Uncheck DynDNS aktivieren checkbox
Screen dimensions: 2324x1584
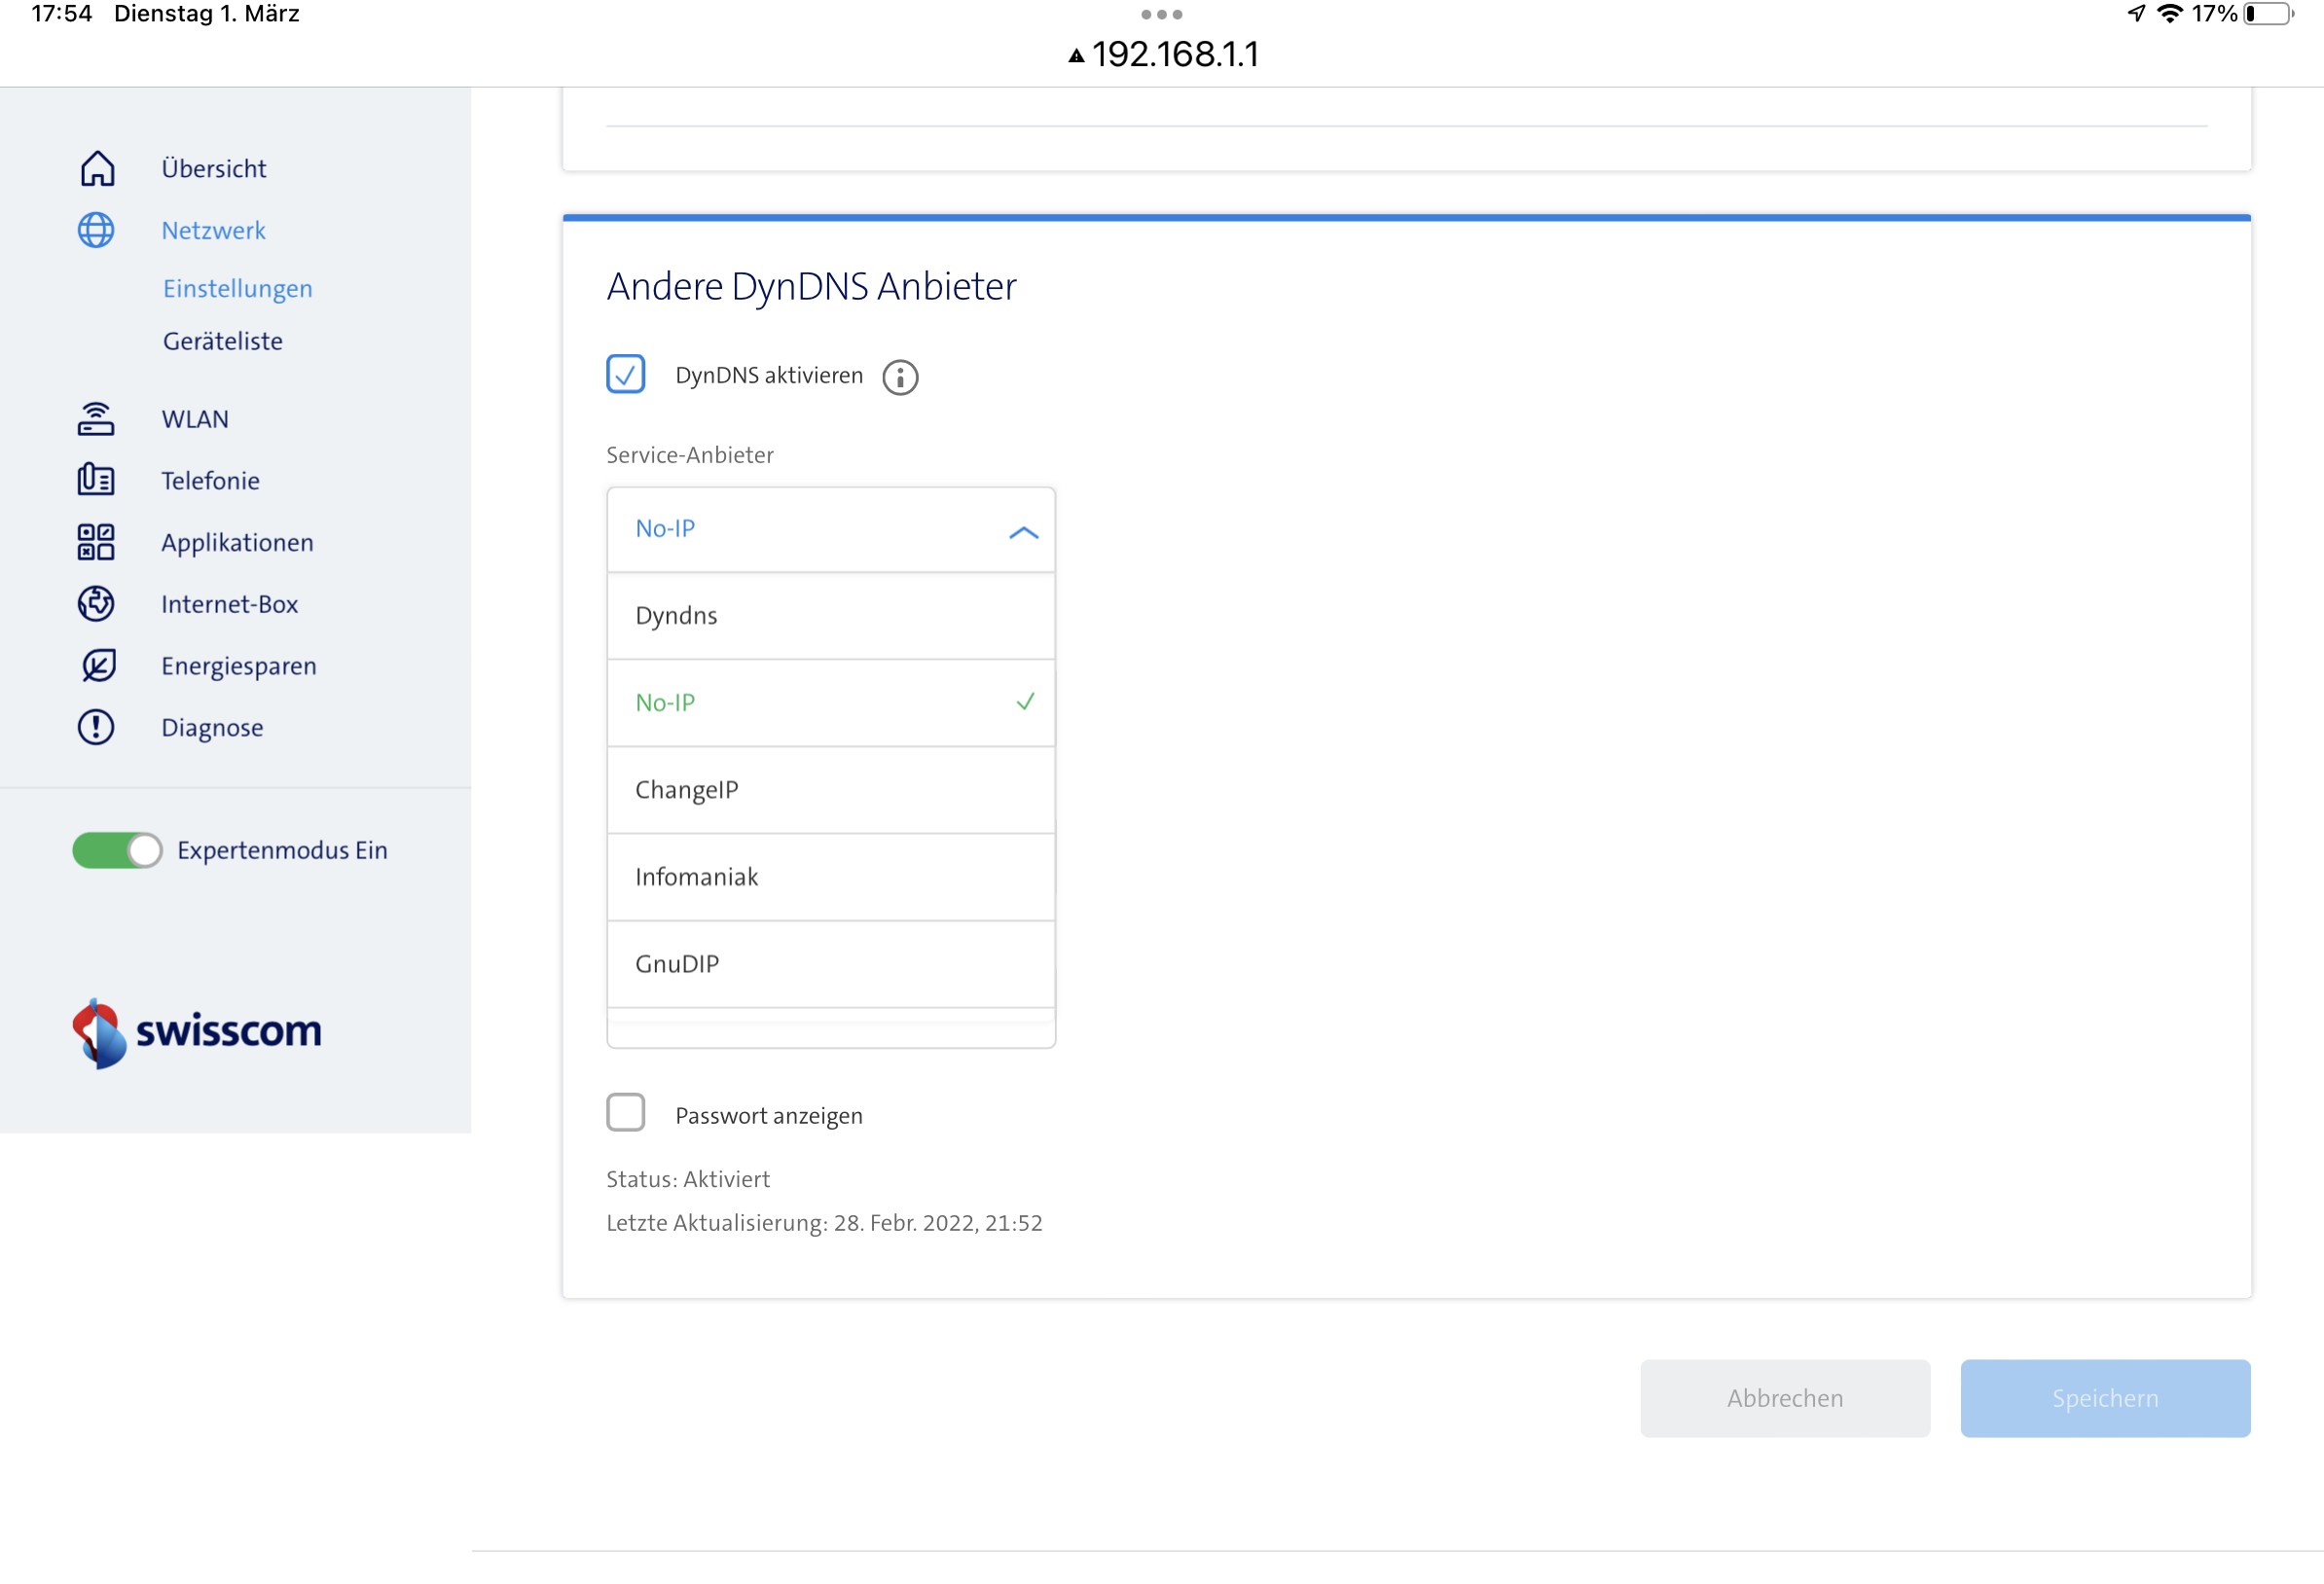coord(625,374)
